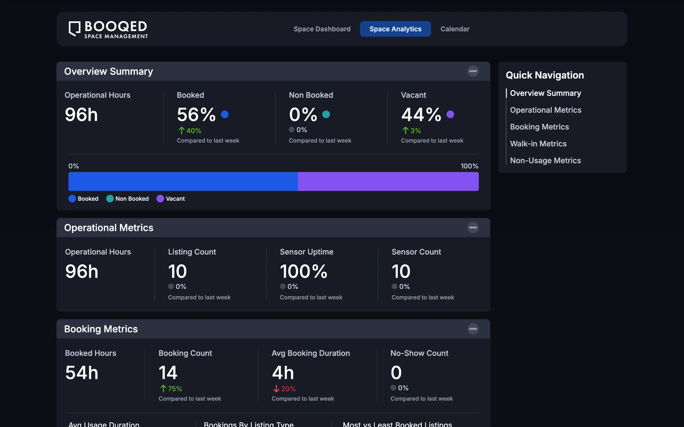The width and height of the screenshot is (684, 427).
Task: Toggle the Vacant legend item
Action: tap(171, 198)
